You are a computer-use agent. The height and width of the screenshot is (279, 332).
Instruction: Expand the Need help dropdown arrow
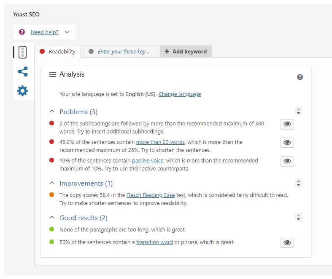pyautogui.click(x=67, y=32)
